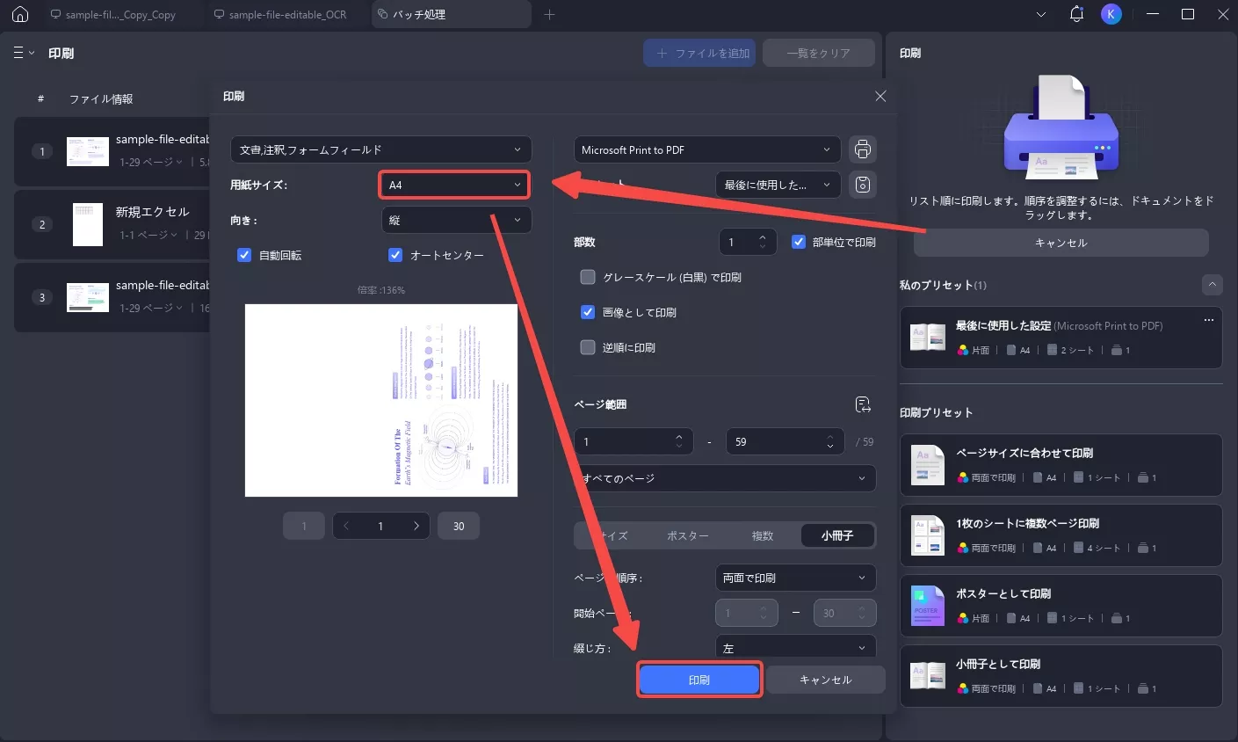Select 複数 print mode tab
The image size is (1238, 742).
[763, 535]
